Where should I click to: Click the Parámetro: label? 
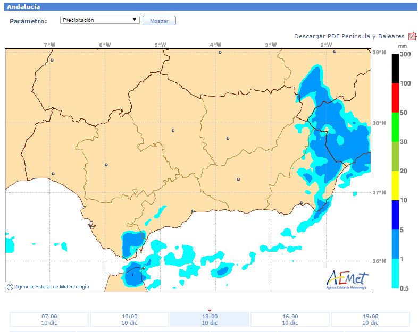point(28,21)
